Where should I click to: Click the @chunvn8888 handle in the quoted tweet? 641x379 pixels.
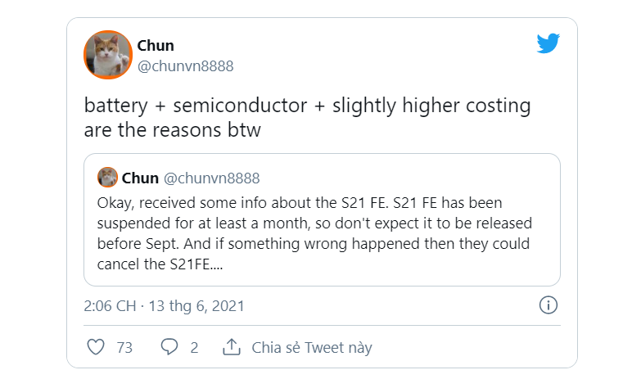tap(212, 178)
